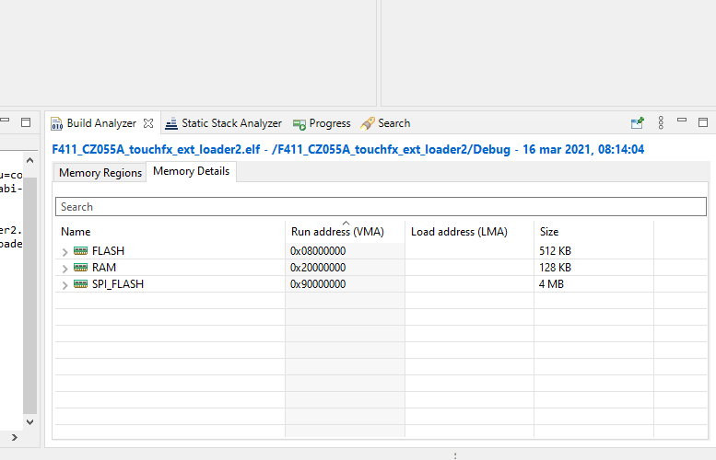Click the Static Stack Analyzer icon

pos(171,123)
